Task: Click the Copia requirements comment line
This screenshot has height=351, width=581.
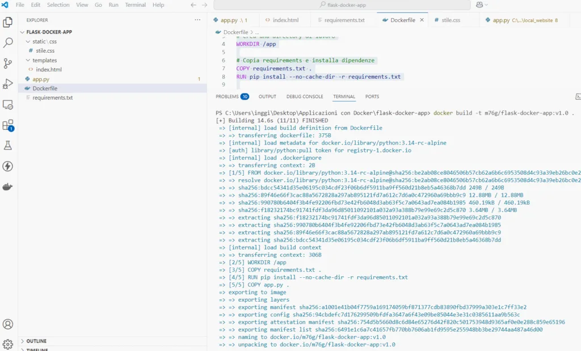Action: [x=306, y=60]
